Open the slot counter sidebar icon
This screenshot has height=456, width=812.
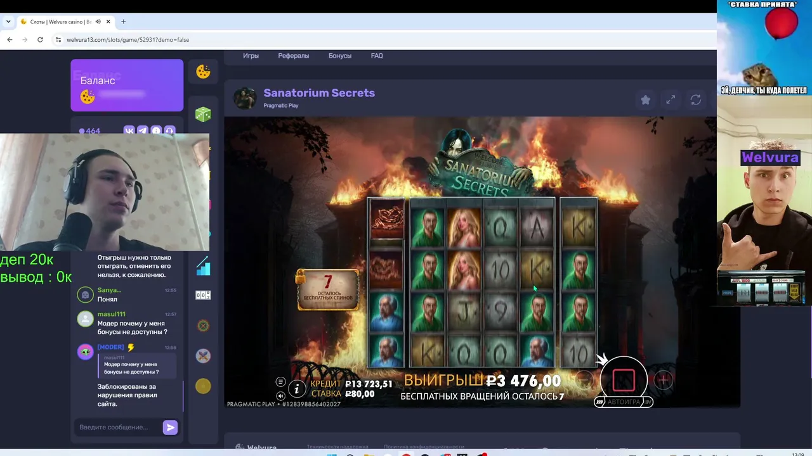[x=203, y=295]
